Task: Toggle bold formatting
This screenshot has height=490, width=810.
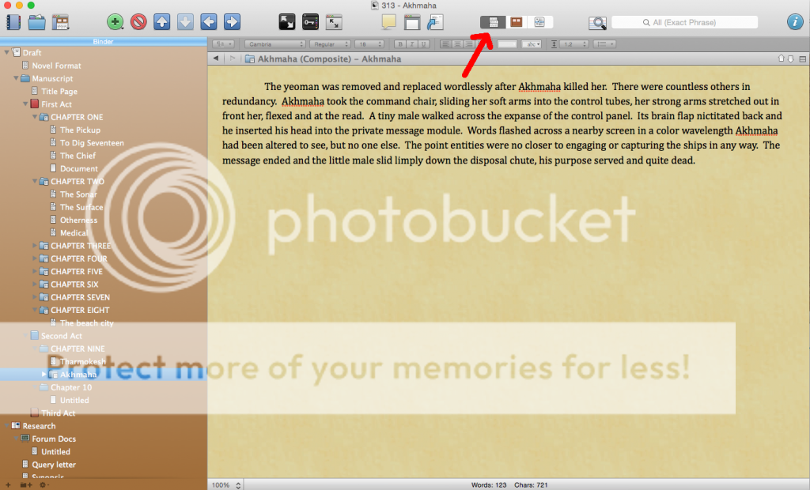Action: (399, 44)
